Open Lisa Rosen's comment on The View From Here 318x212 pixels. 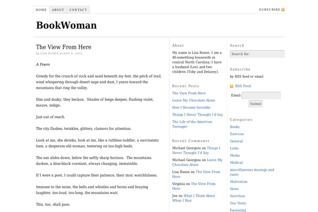pyautogui.click(x=196, y=174)
